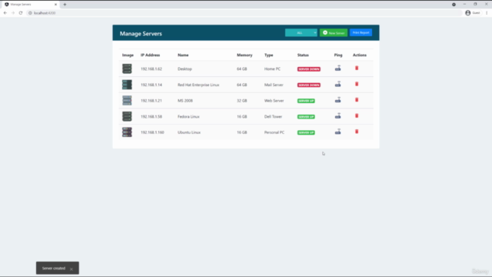Screen dimensions: 492x277
Task: Click the Ubuntu Linux server image
Action: click(127, 132)
